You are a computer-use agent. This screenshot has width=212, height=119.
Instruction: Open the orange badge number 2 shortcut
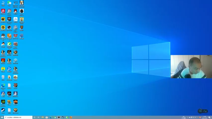coord(22,28)
